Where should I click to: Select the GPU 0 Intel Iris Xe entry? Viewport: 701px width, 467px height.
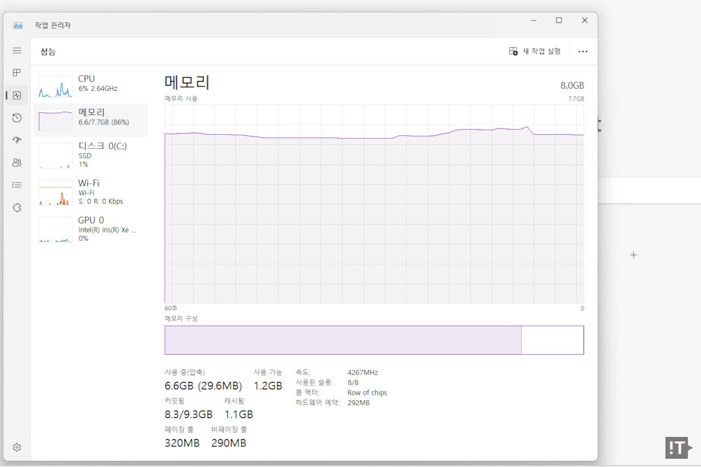pos(90,229)
